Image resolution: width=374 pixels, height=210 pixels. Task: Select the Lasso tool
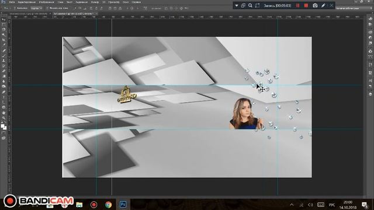coord(4,30)
